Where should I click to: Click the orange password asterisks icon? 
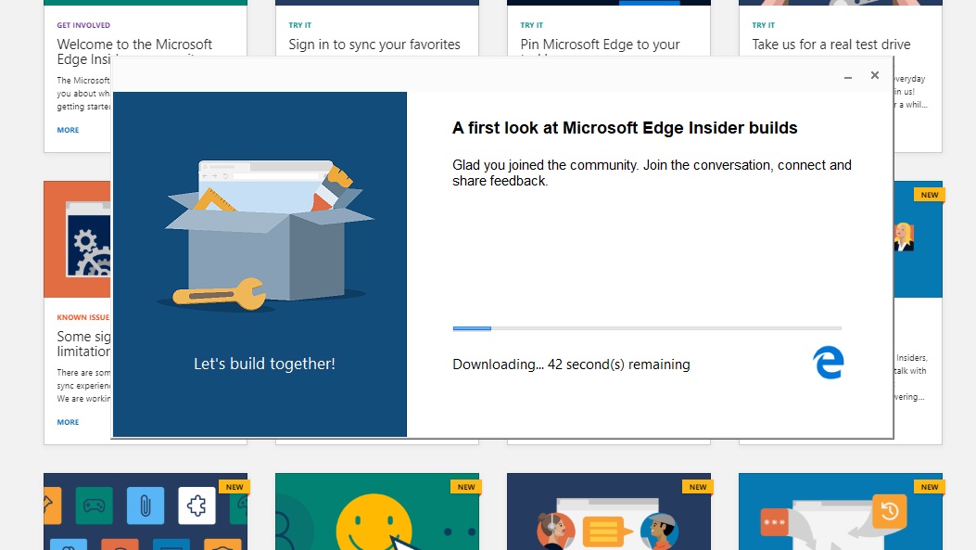[775, 523]
